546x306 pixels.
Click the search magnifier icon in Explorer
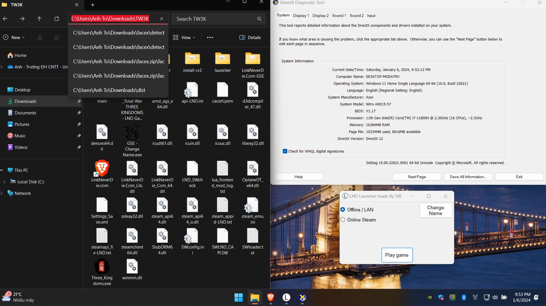(x=259, y=19)
